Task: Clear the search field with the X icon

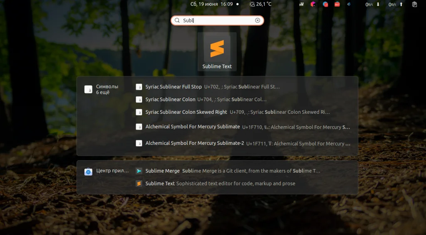Action: tap(258, 20)
